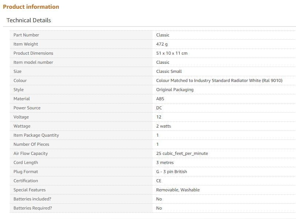The image size is (296, 219).
Task: Select the Product Dimensions value 51 x 10 x 11 cm
Action: (172, 53)
